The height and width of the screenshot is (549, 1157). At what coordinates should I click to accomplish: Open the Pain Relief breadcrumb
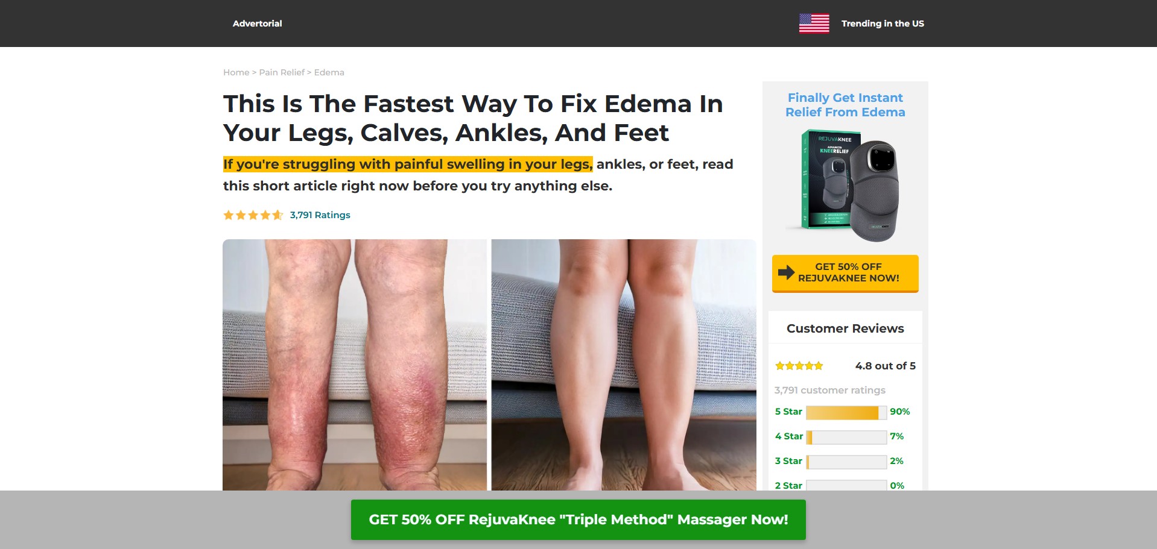(x=282, y=72)
